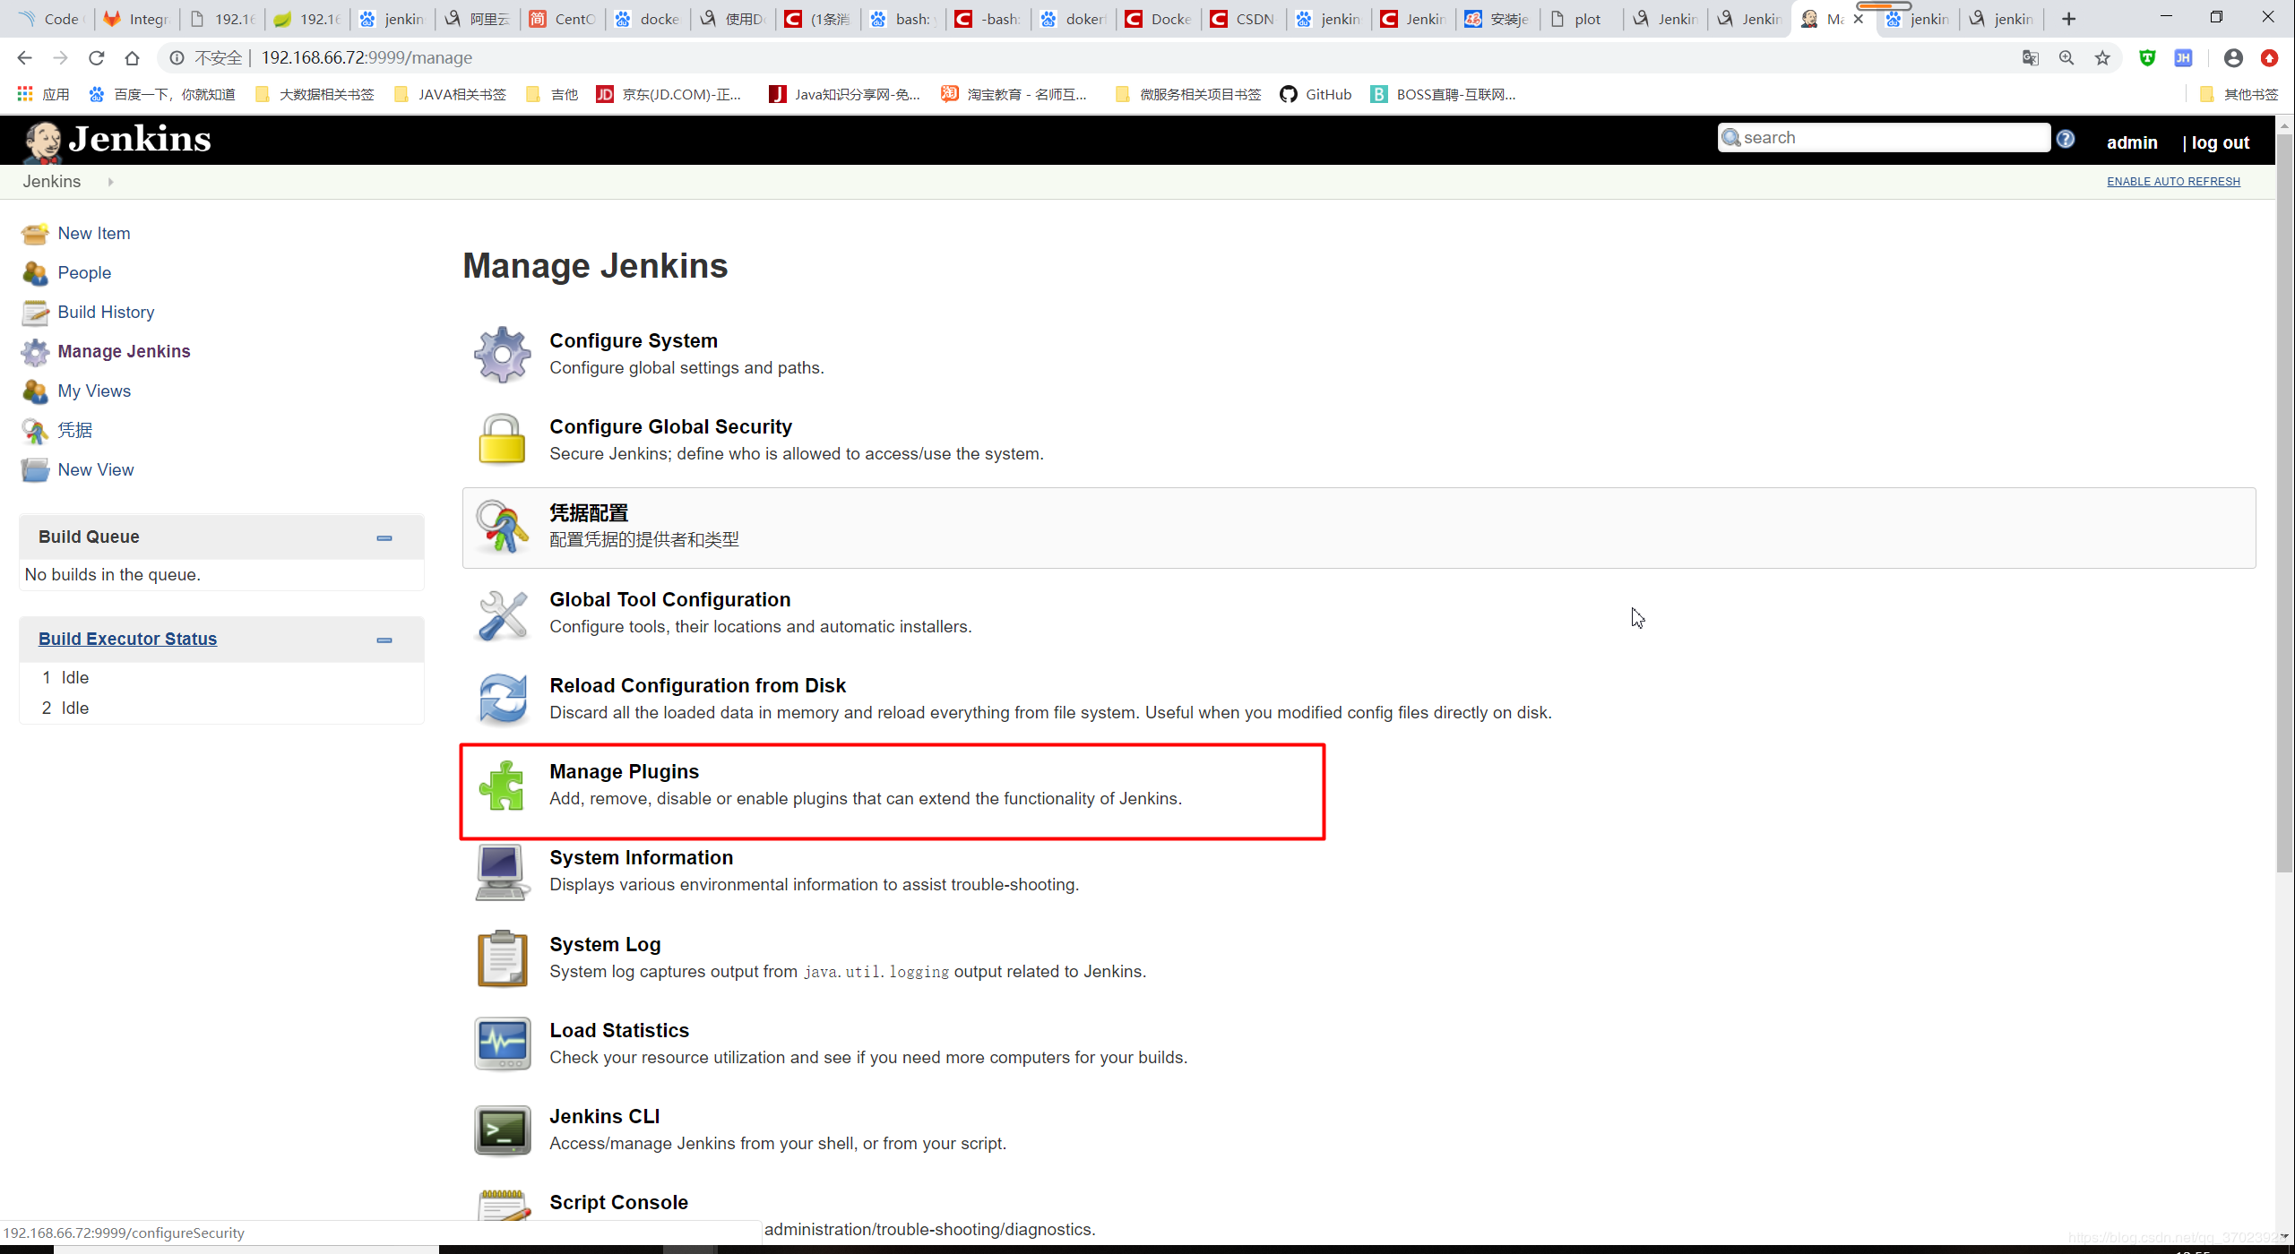2295x1254 pixels.
Task: Click the page vertical scrollbar
Action: click(x=2284, y=502)
